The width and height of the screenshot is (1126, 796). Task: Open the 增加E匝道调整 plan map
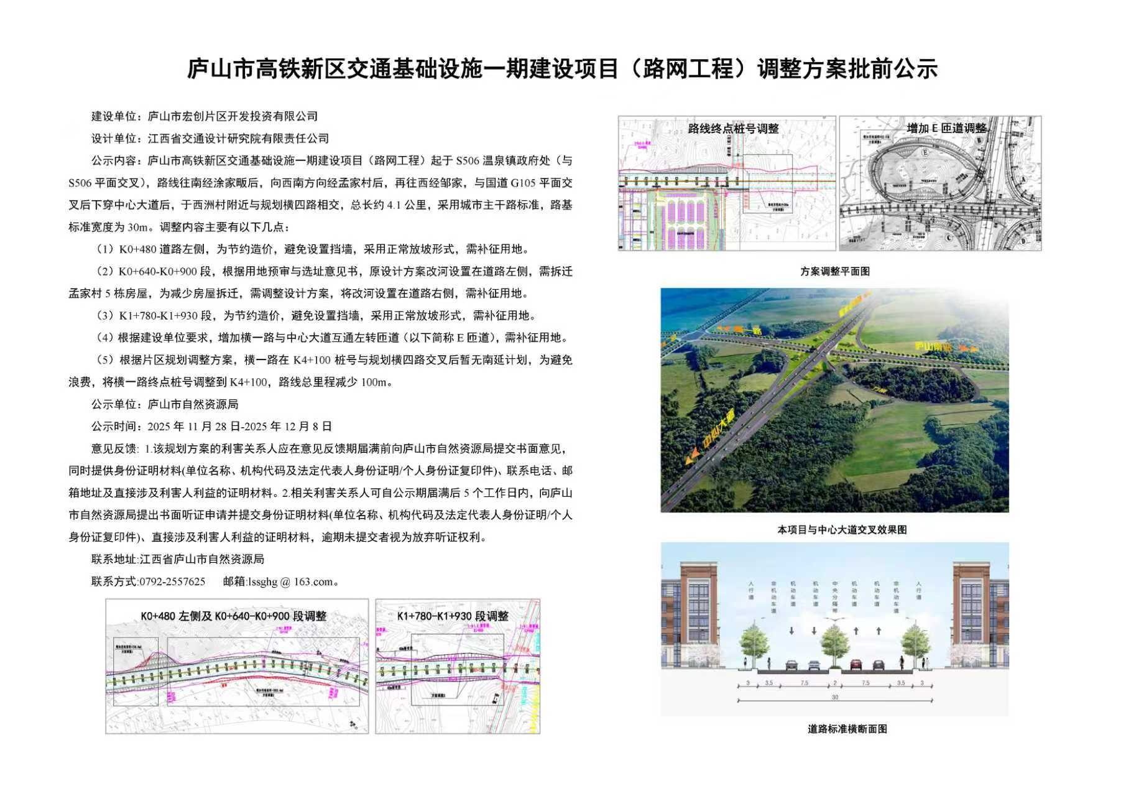(x=940, y=183)
